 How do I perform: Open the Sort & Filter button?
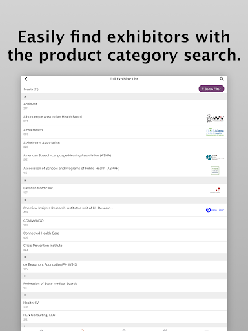tap(211, 89)
